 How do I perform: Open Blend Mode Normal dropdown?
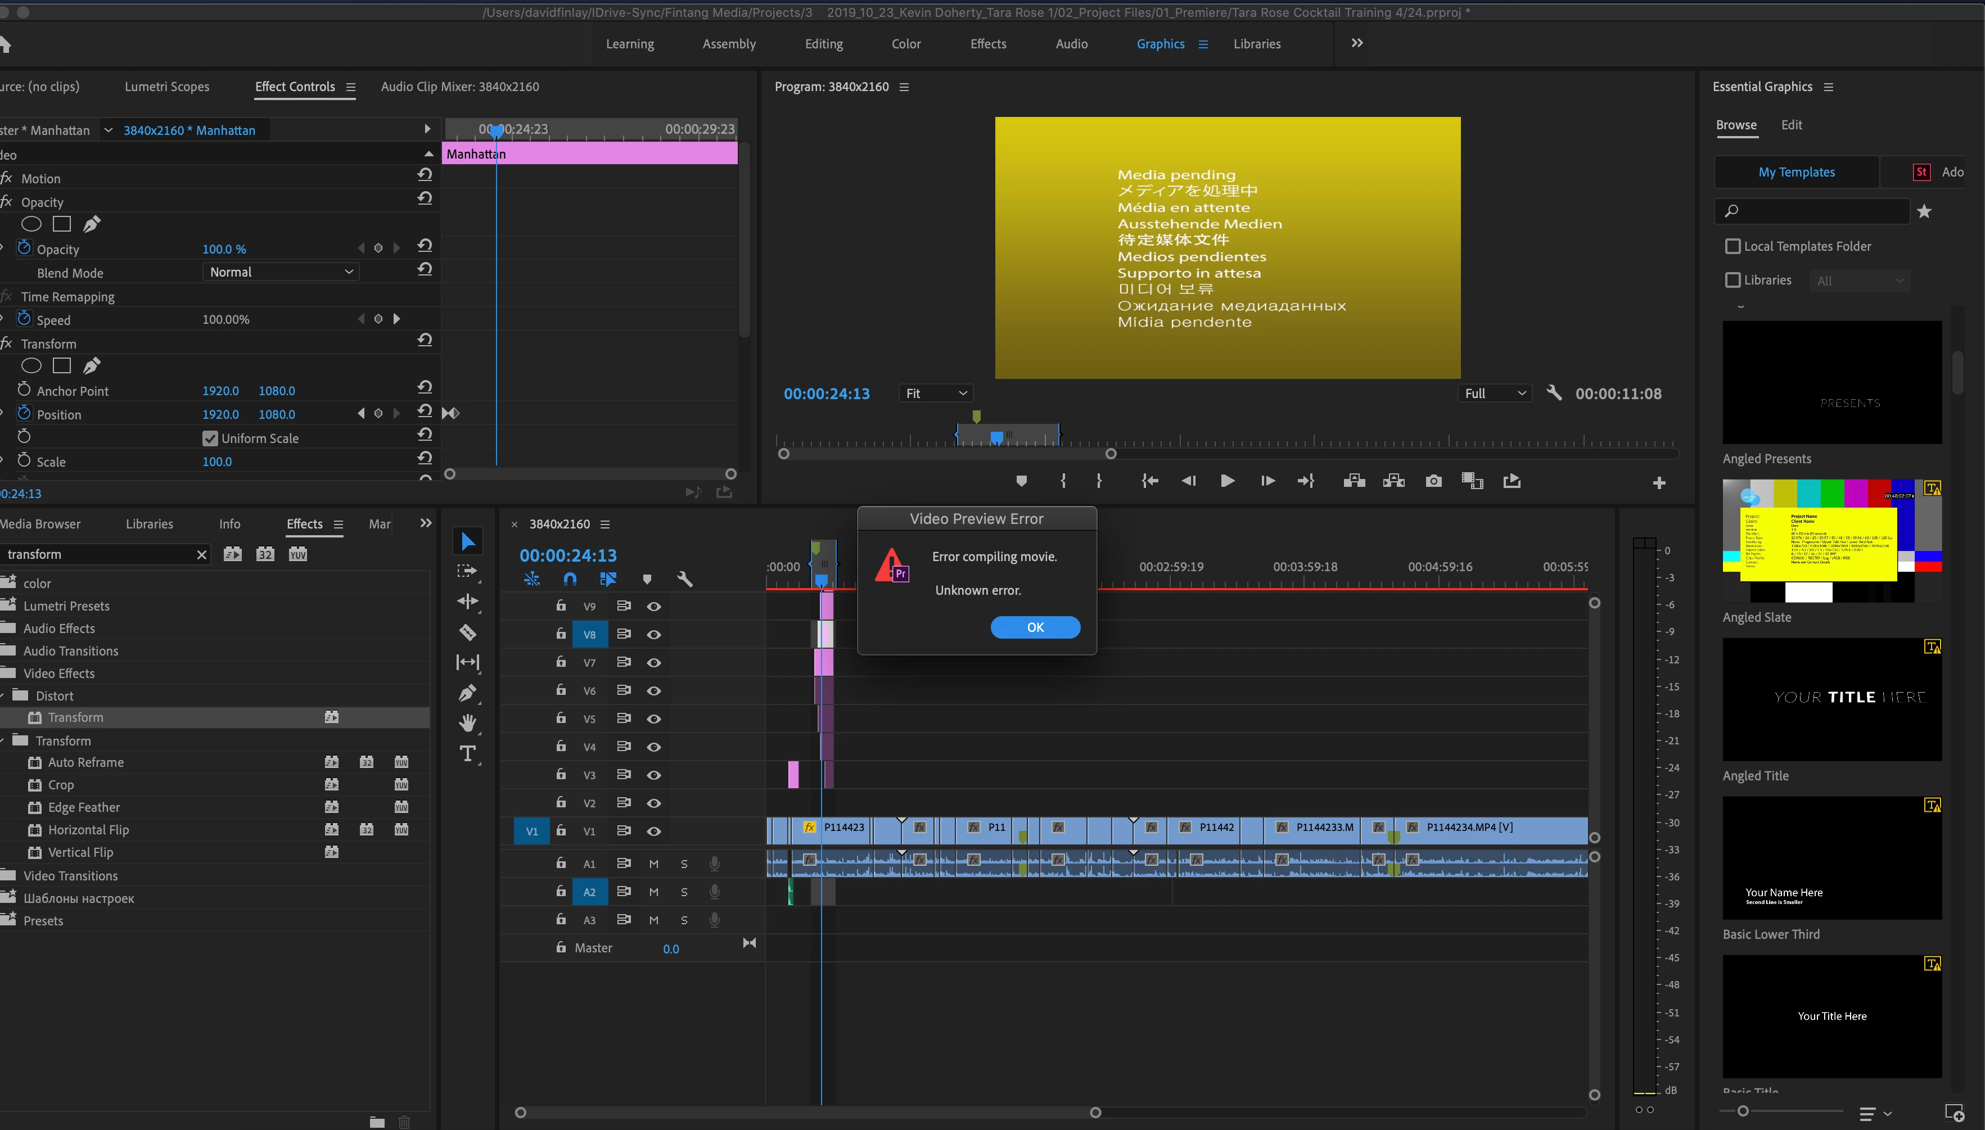pyautogui.click(x=281, y=272)
